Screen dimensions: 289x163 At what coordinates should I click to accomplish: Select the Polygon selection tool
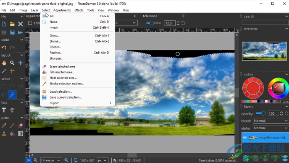click(20, 86)
